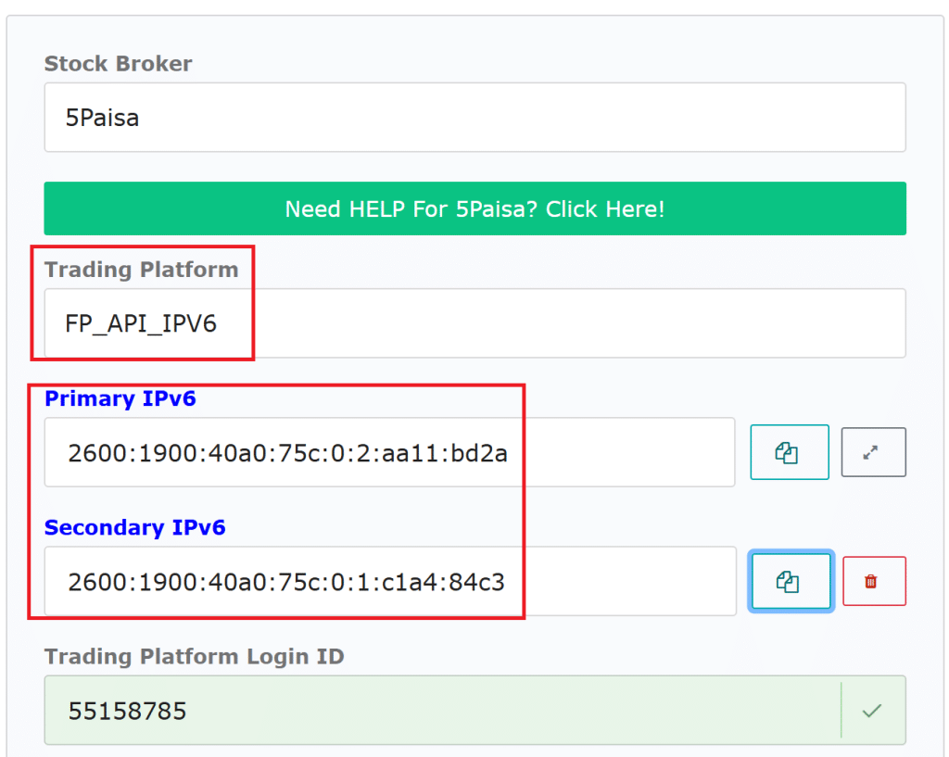Click the Trading Platform label
Viewport: 949px width, 757px height.
click(x=142, y=270)
